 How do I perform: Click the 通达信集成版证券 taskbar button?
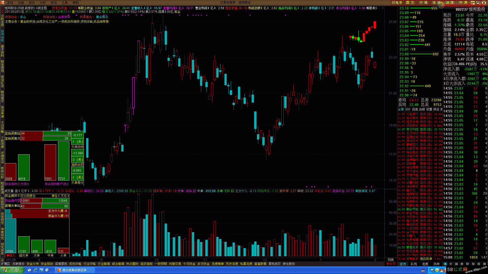pos(75,270)
